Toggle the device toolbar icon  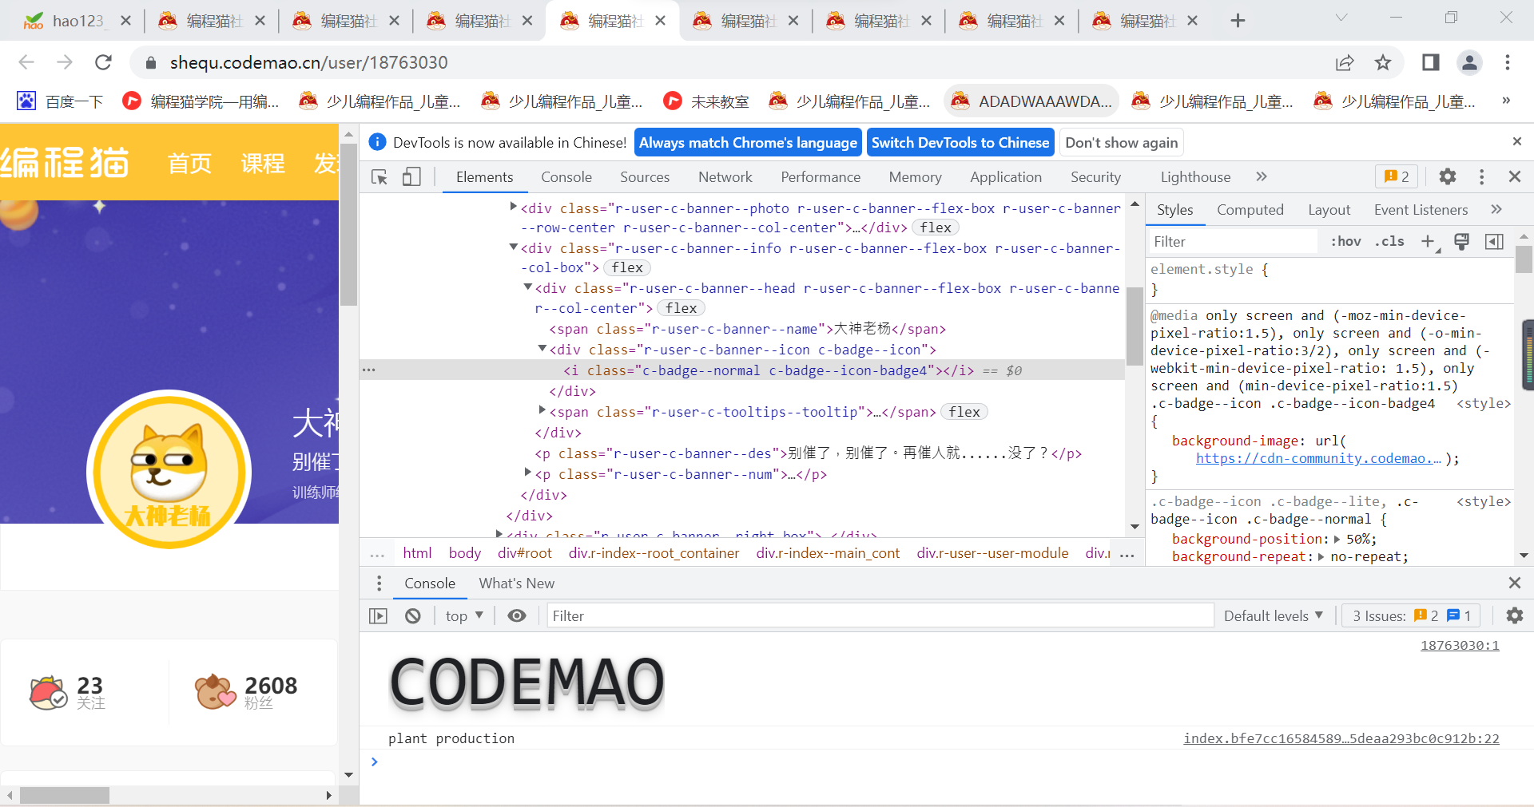pyautogui.click(x=411, y=177)
